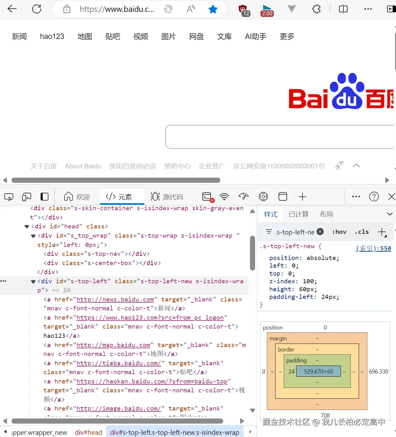
Task: Toggle the blue favorites star
Action: (213, 9)
